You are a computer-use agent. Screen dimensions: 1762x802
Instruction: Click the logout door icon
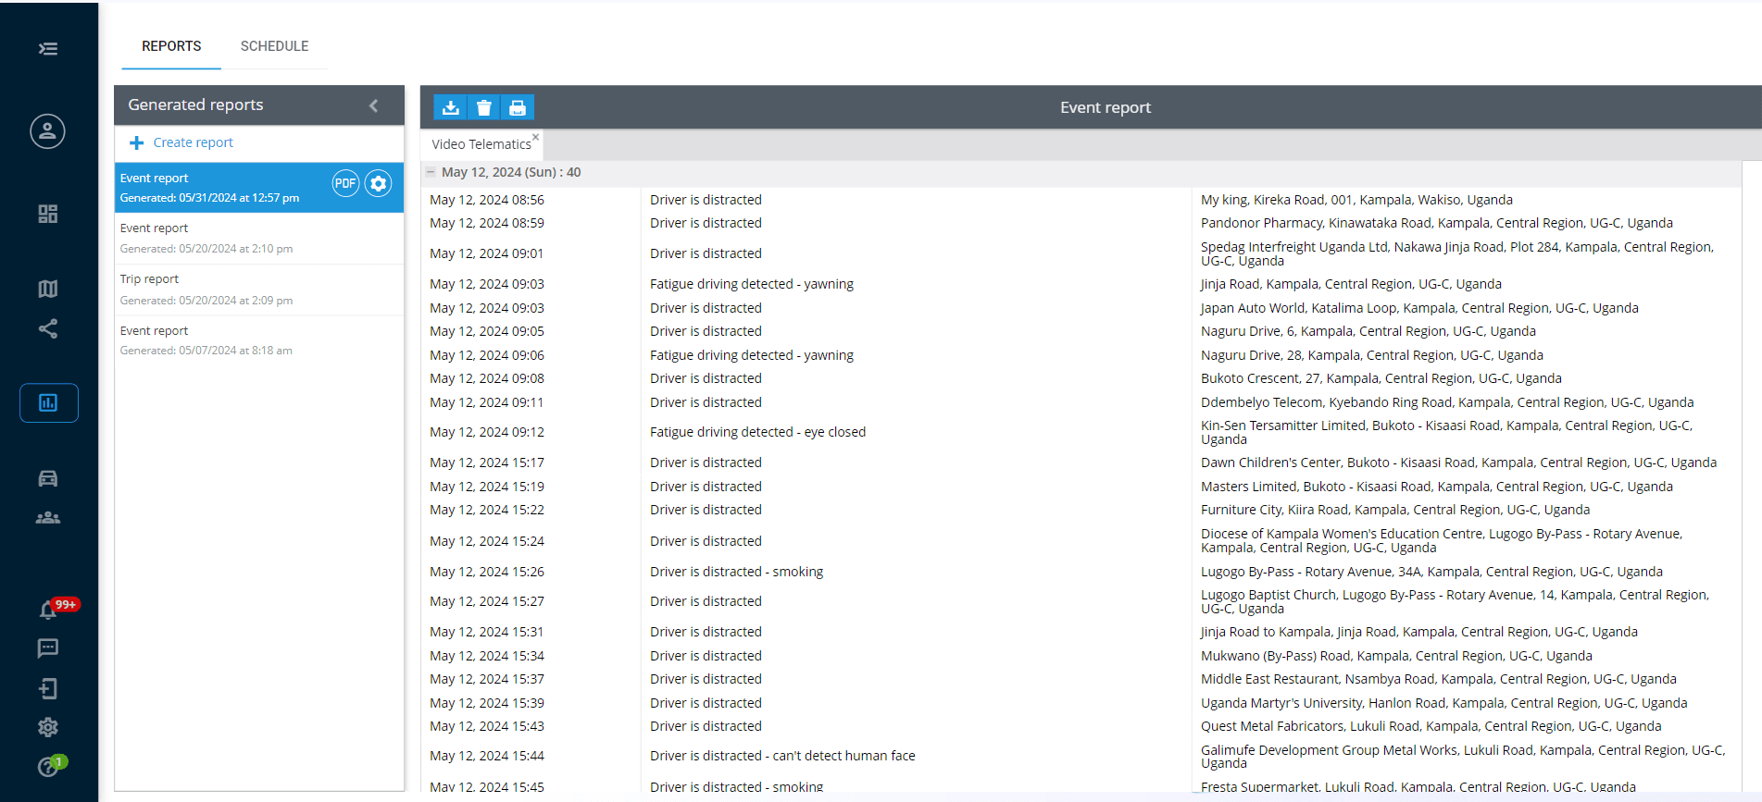click(x=48, y=688)
